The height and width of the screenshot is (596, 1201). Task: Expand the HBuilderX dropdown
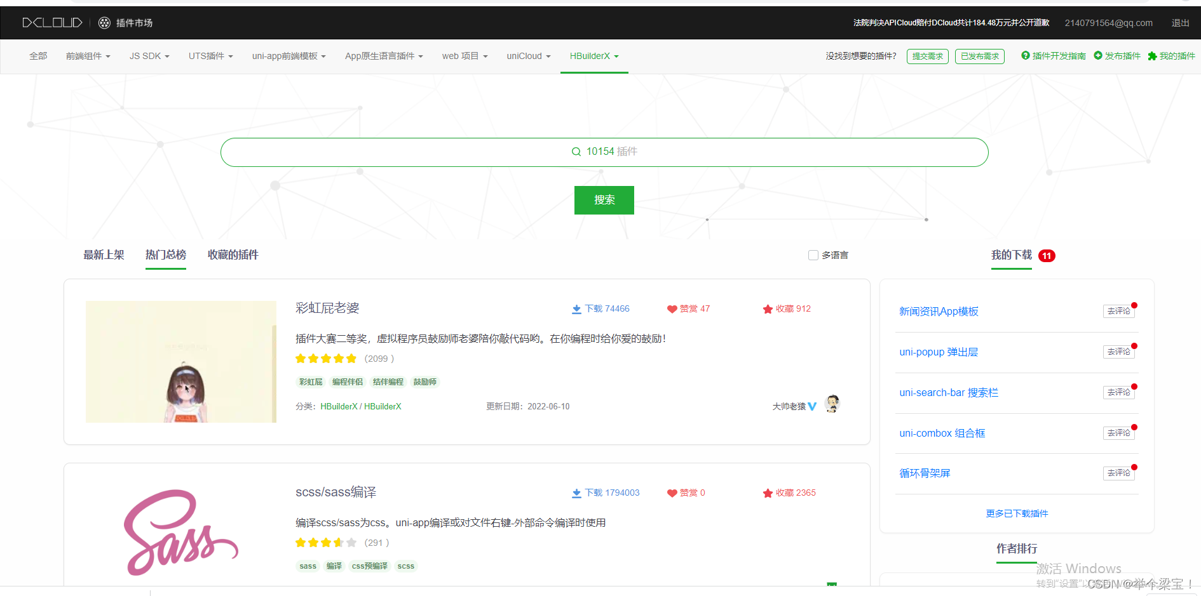(594, 56)
